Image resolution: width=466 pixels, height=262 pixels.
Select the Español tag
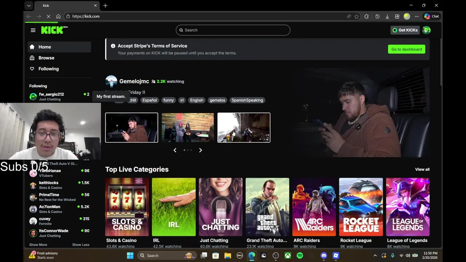pyautogui.click(x=150, y=100)
